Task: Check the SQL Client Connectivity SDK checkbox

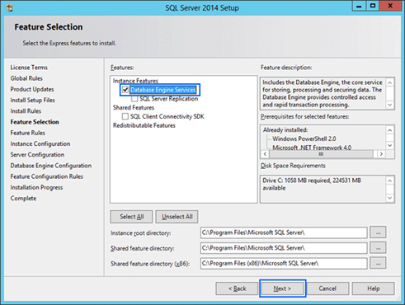Action: (125, 116)
